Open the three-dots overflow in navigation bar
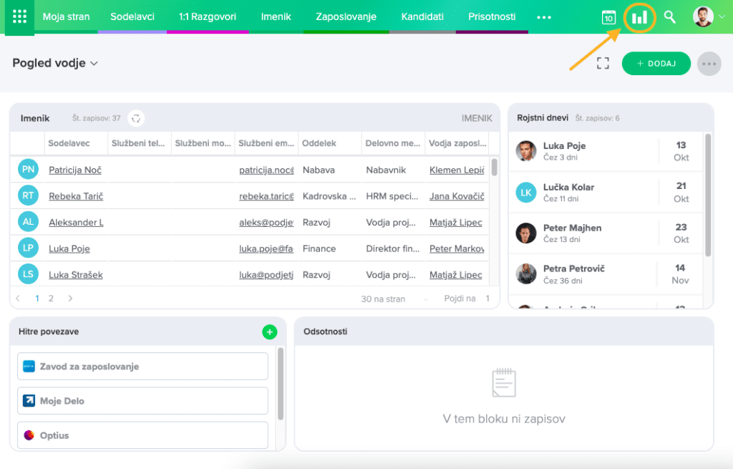Viewport: 733px width, 469px height. [x=544, y=17]
